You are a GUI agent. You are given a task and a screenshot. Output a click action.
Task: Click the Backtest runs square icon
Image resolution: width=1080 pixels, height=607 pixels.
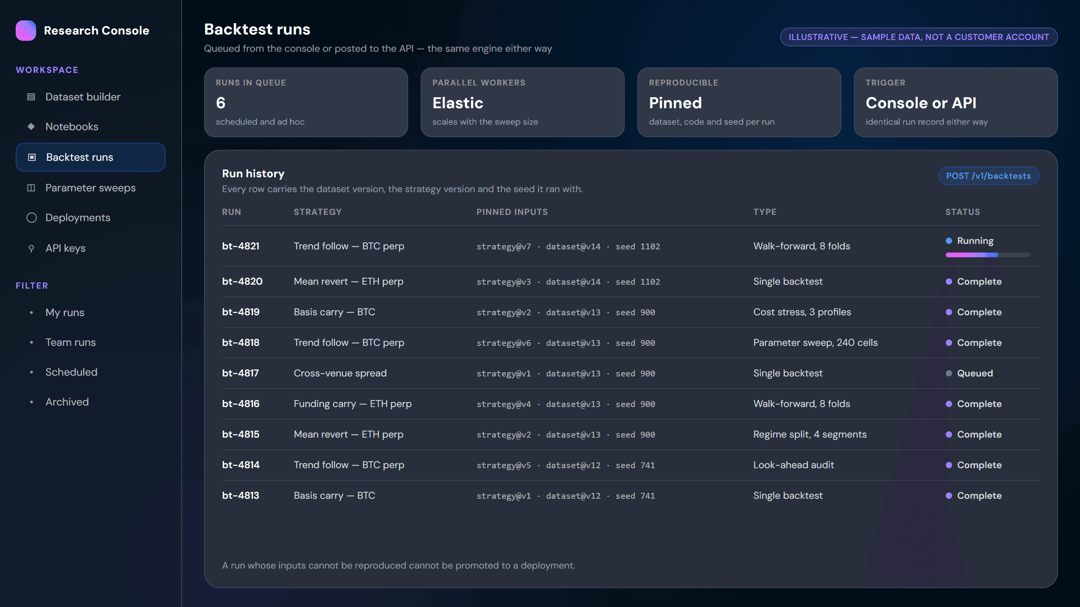click(32, 157)
